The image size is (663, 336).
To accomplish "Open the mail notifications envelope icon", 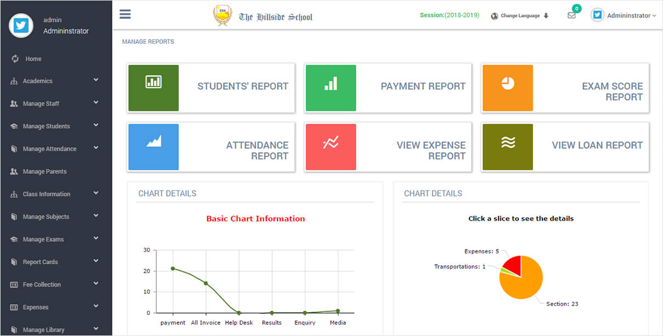I will tap(571, 16).
